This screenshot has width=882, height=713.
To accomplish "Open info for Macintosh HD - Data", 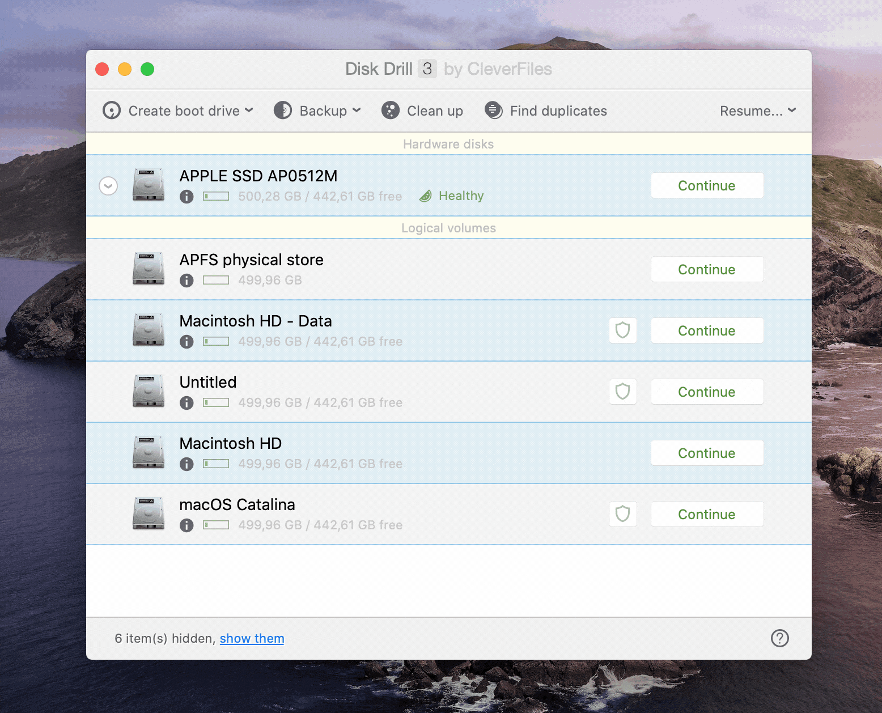I will click(186, 342).
